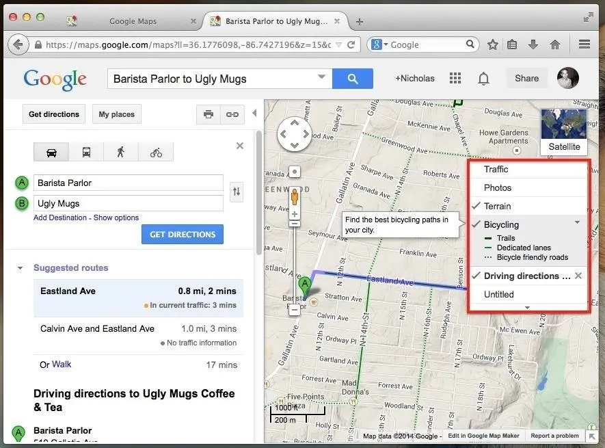Open the Google apps grid

[455, 79]
